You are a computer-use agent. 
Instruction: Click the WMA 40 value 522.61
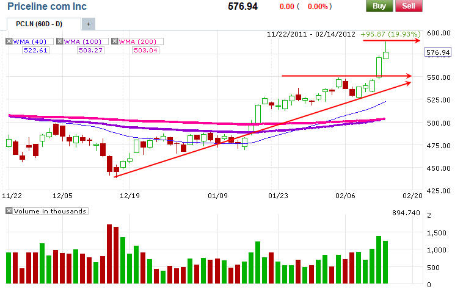pyautogui.click(x=35, y=51)
